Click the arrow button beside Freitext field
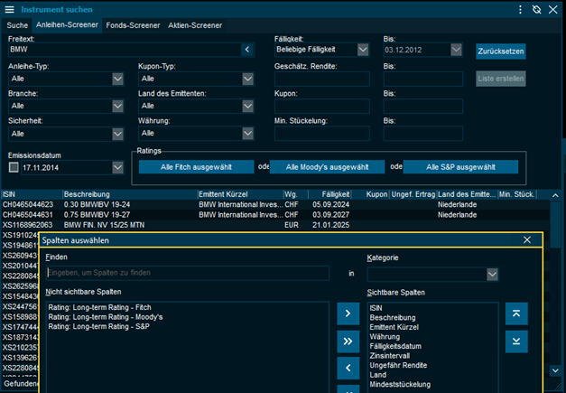The image size is (566, 393). point(248,50)
